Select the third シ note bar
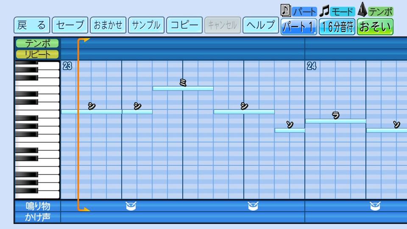 [244, 112]
